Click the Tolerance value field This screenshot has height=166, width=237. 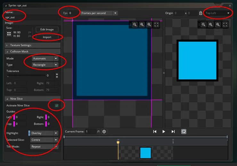pyautogui.click(x=51, y=75)
